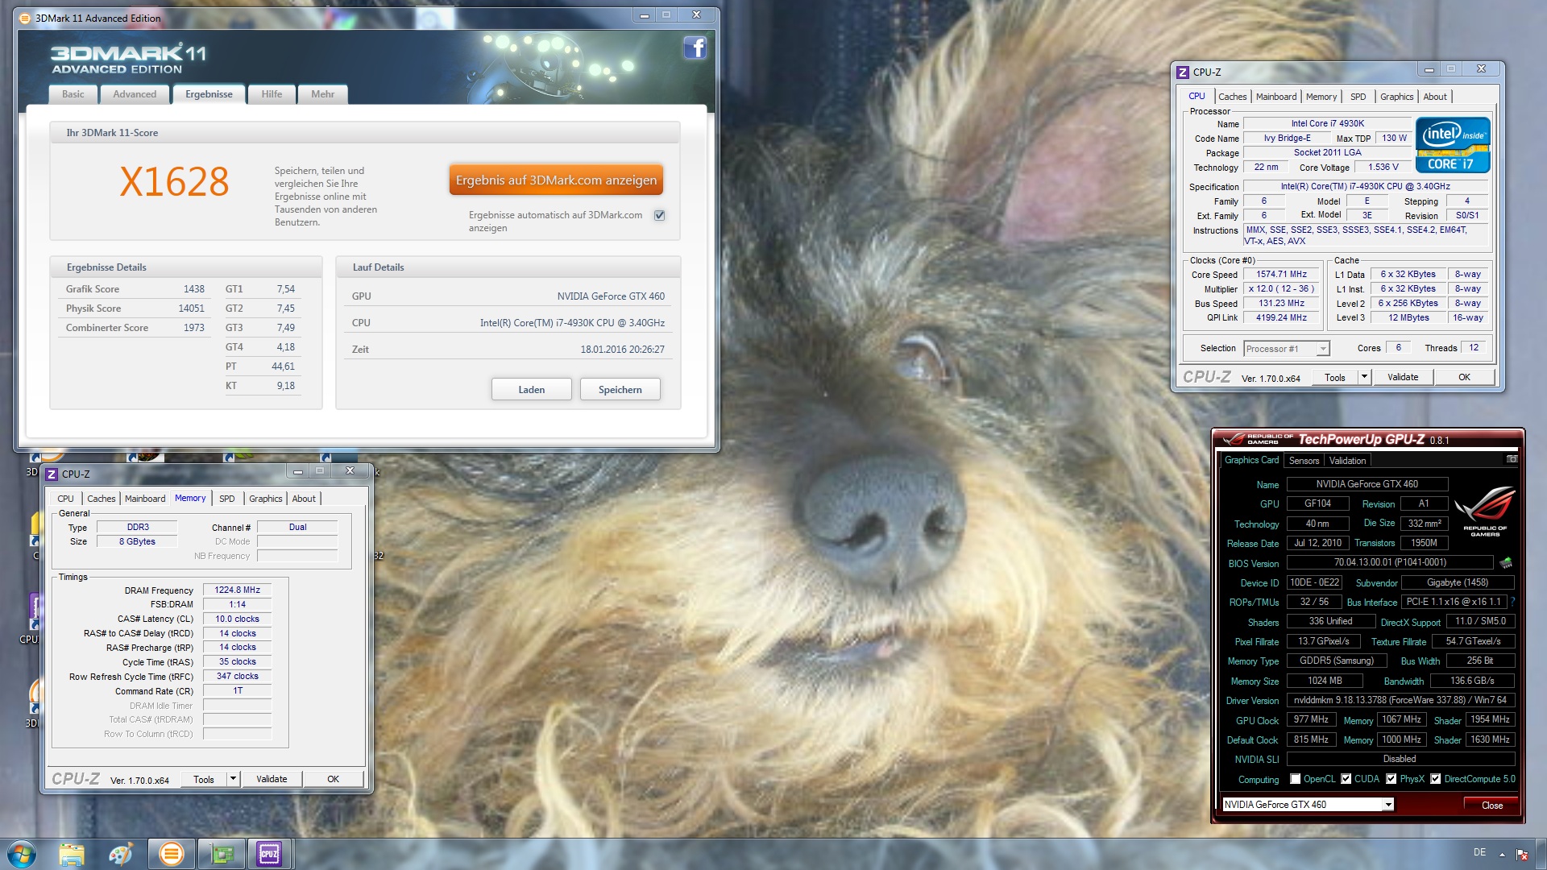Switch to the Basic tab in 3DMark 11
The height and width of the screenshot is (870, 1547).
[73, 94]
